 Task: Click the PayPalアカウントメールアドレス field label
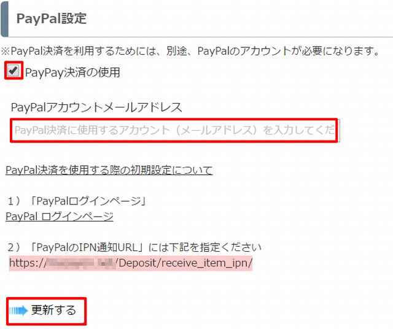96,107
